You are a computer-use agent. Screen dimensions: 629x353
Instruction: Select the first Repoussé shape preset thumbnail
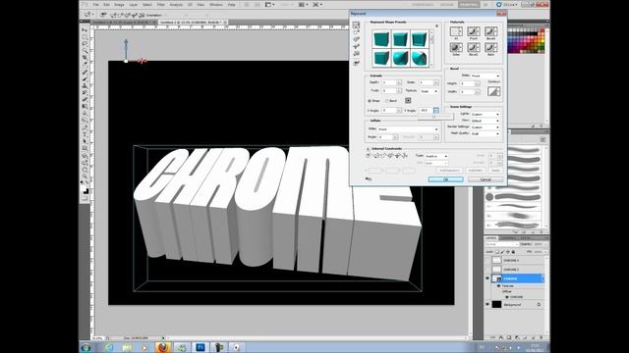point(380,39)
